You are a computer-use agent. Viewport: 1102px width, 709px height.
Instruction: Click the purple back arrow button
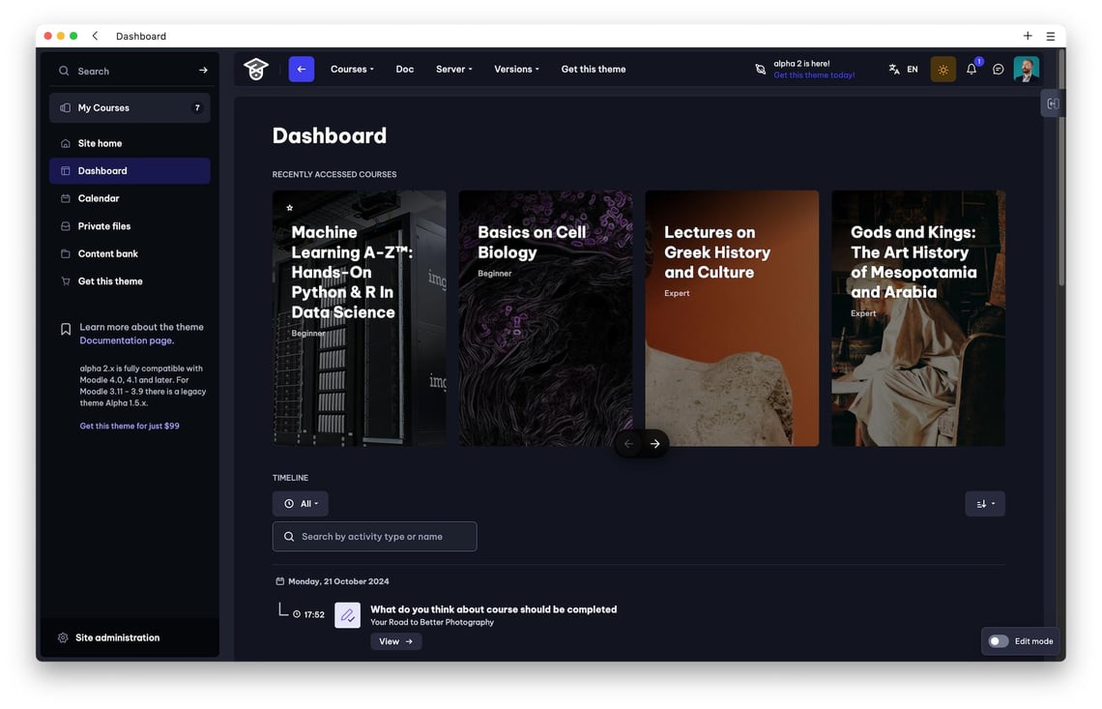(302, 69)
